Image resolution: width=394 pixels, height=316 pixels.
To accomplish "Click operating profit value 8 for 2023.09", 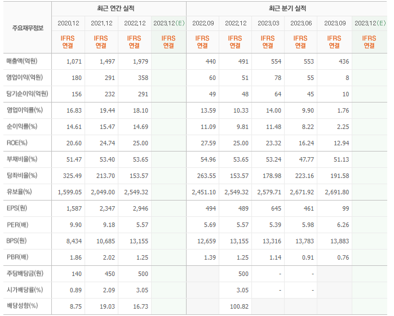I will [x=347, y=78].
